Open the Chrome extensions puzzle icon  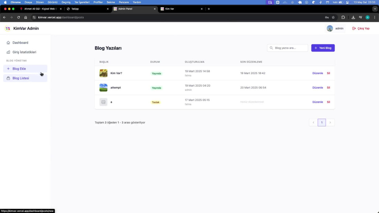click(343, 17)
